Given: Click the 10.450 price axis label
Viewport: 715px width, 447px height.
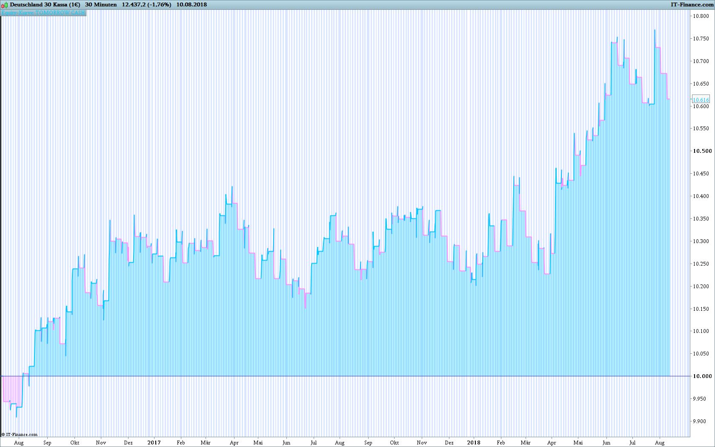Looking at the screenshot, I should point(701,174).
